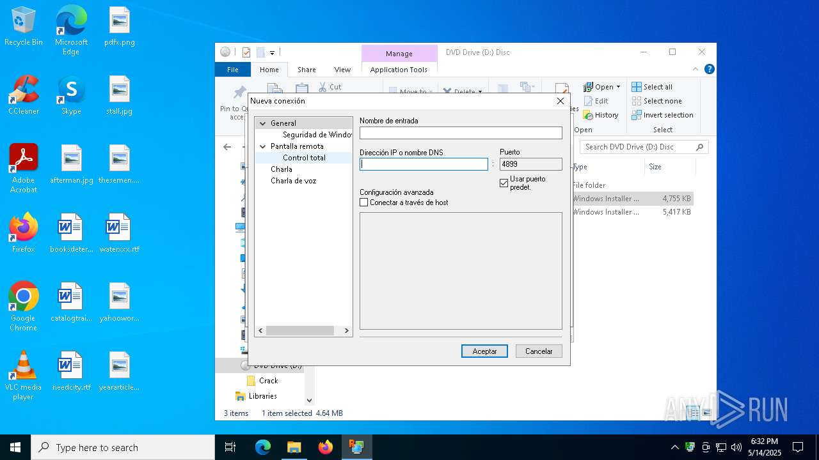Open CCleaner desktop shortcut

(24, 96)
